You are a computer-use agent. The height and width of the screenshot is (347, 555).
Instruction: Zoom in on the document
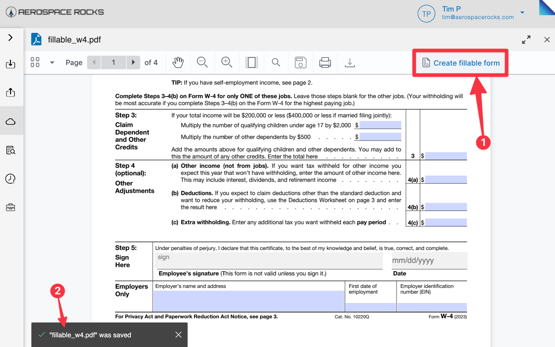(x=227, y=62)
